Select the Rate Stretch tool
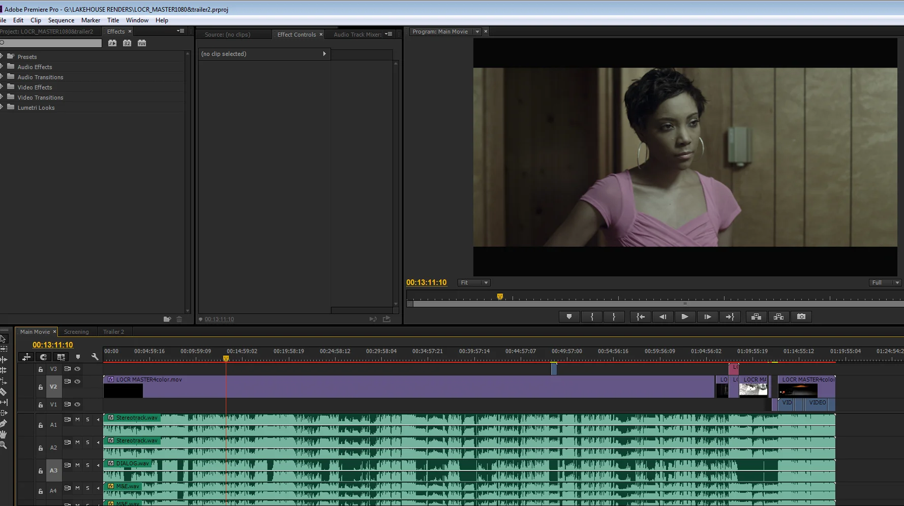This screenshot has height=506, width=904. 3,381
